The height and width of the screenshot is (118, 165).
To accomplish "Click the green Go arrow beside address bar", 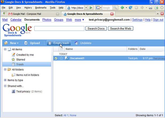I will [91, 8].
